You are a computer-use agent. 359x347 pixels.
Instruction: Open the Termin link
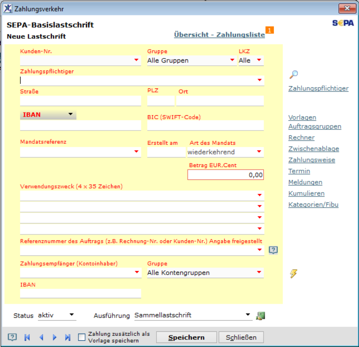pyautogui.click(x=299, y=171)
